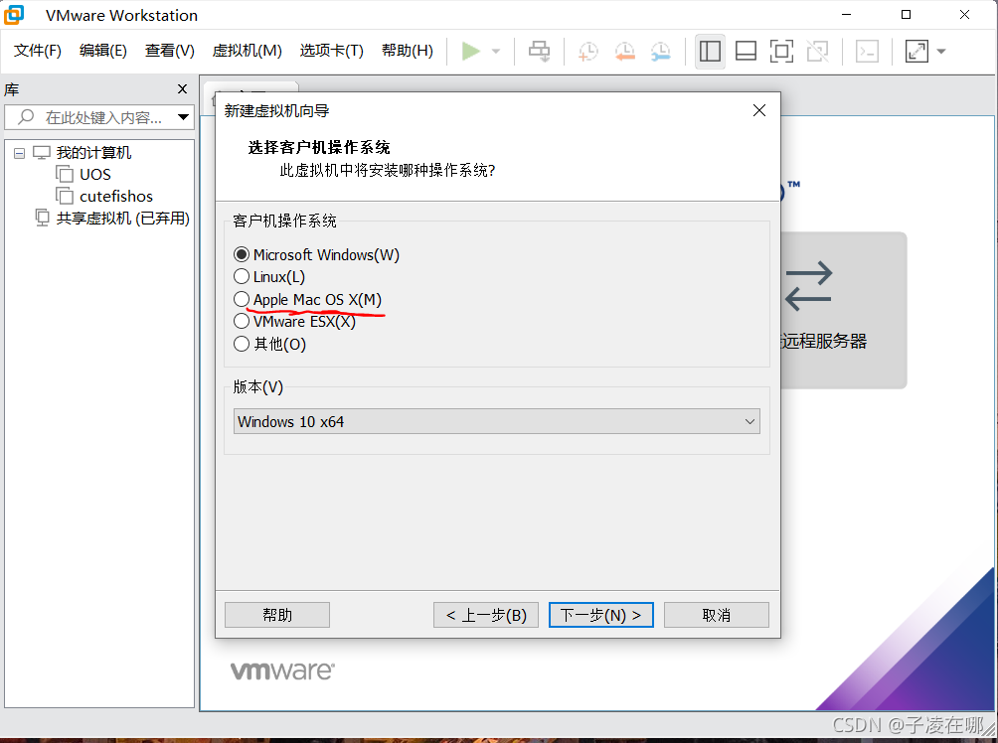Screen dimensions: 998x743
Task: Click the VMware Workstation logo icon
Action: click(x=14, y=15)
